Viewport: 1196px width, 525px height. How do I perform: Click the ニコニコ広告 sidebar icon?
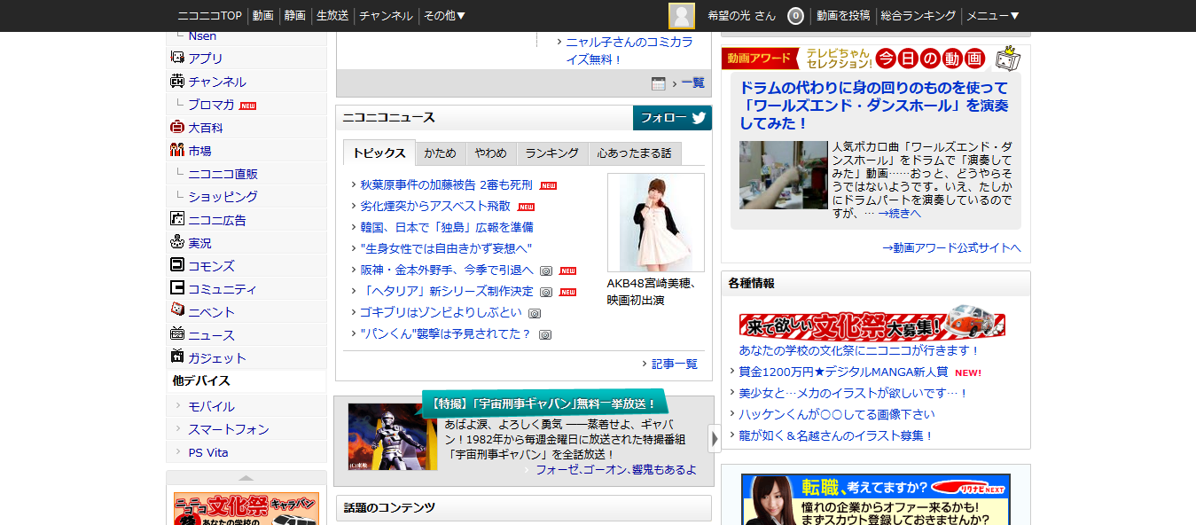coord(176,219)
